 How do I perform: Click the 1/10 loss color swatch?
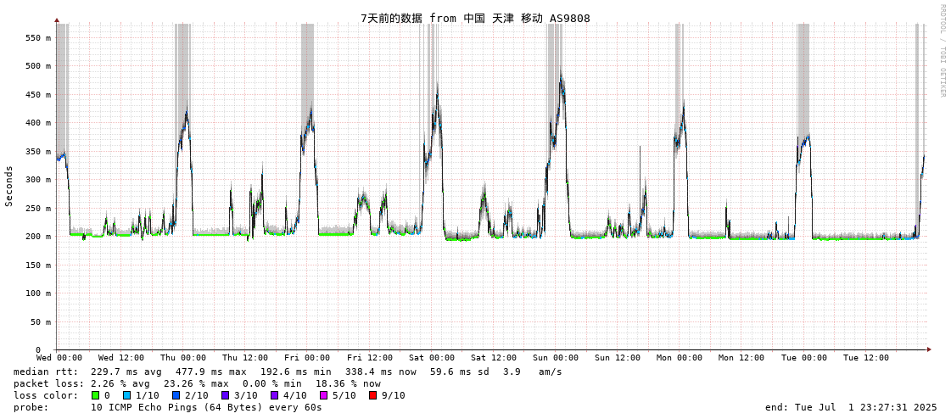point(126,395)
